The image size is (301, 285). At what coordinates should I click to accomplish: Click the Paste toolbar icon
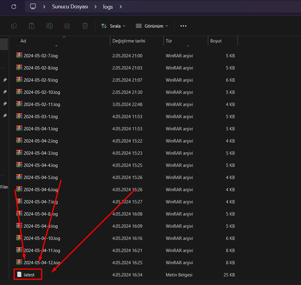point(32,26)
